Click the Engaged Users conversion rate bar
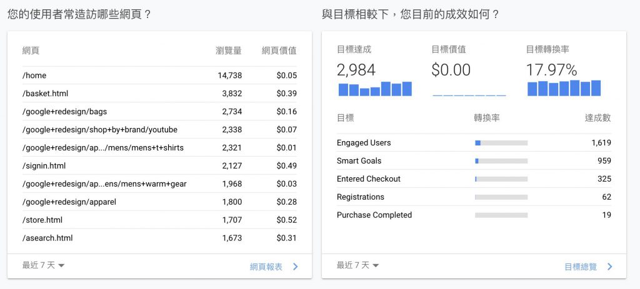640x289 pixels. point(501,143)
